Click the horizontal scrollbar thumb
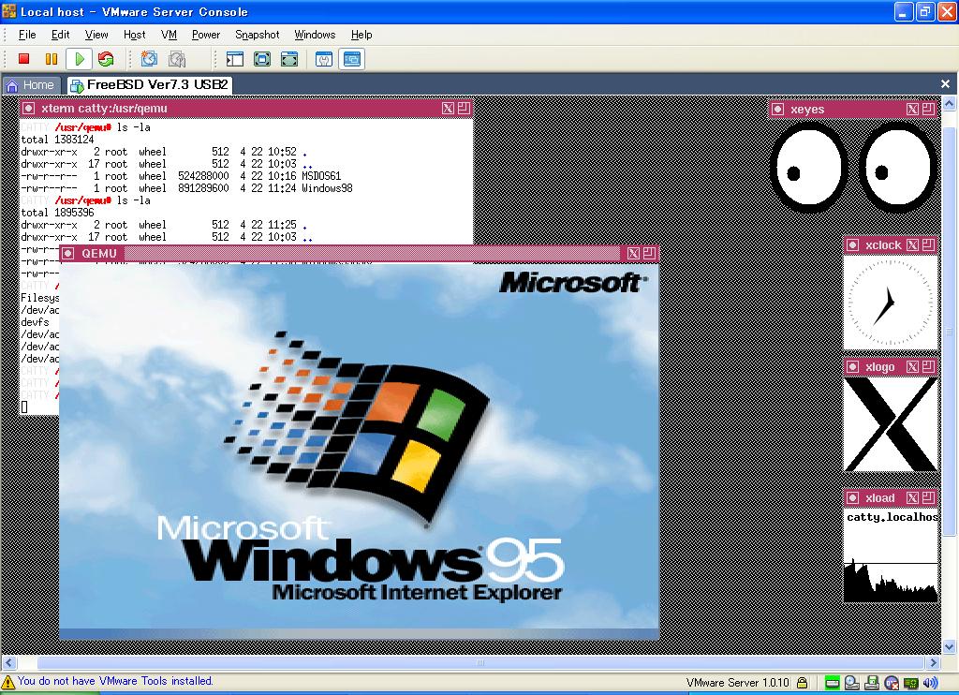Screen dimensions: 959x695 [x=480, y=662]
